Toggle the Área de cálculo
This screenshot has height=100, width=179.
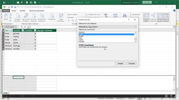click(166, 17)
